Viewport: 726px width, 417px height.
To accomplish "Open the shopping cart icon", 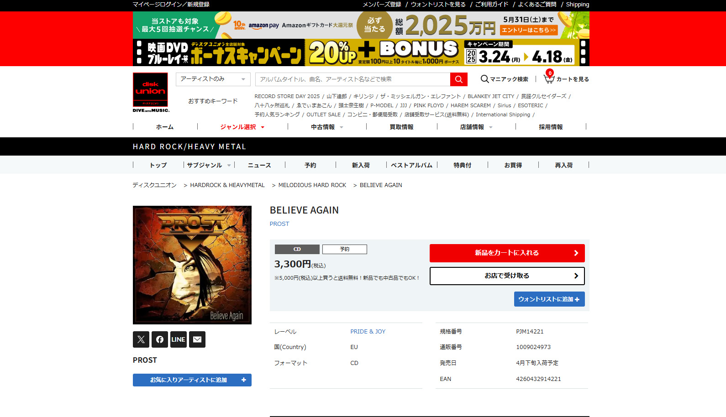I will (x=549, y=78).
